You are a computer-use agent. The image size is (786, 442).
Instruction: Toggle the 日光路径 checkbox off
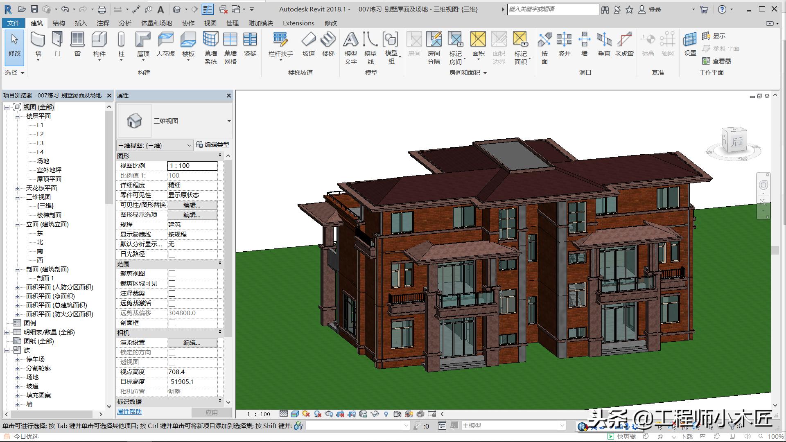[x=171, y=254]
